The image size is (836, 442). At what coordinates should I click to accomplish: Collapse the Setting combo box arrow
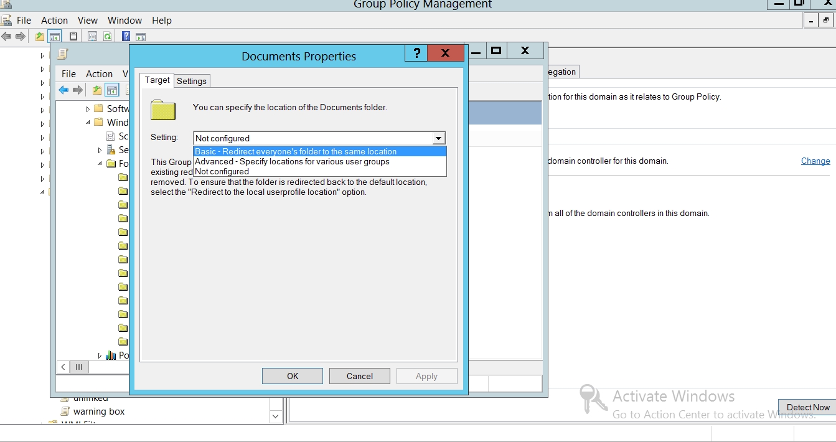[439, 138]
